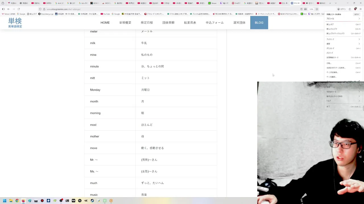Expand the 履歴 submenu
This screenshot has width=364, height=204.
(x=343, y=44)
